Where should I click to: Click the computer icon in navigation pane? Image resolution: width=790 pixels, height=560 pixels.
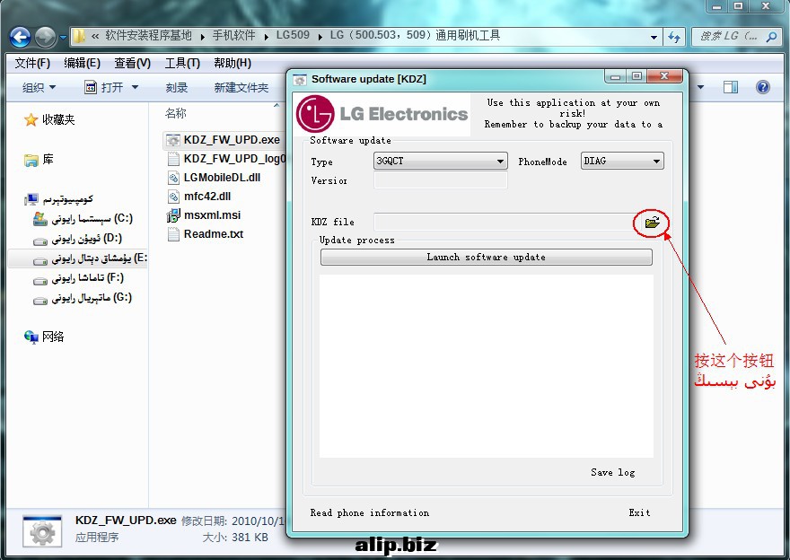point(31,199)
